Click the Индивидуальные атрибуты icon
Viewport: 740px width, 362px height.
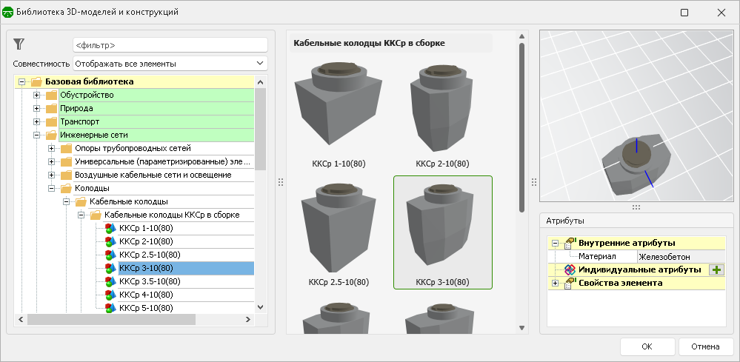click(x=570, y=270)
